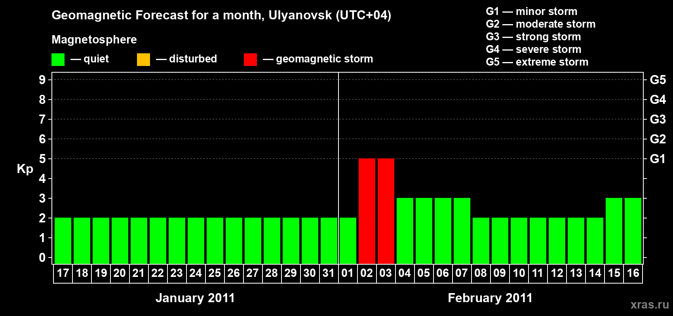Screen dimensions: 673x316
Task: Click the Kp axis label
Action: pos(25,169)
